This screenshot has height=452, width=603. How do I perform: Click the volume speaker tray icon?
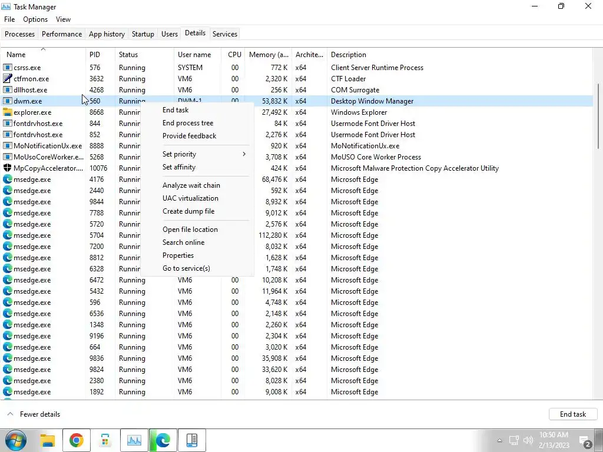tap(528, 440)
